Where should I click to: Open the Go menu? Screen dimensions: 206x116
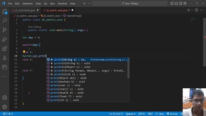tap(45, 4)
